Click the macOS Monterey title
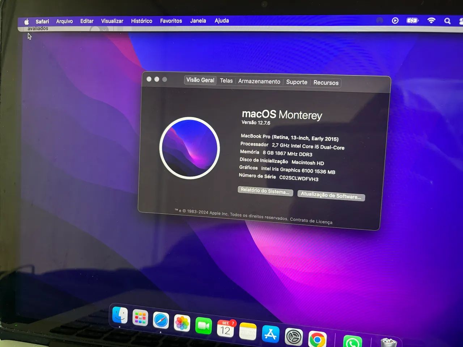The width and height of the screenshot is (463, 347). click(282, 115)
